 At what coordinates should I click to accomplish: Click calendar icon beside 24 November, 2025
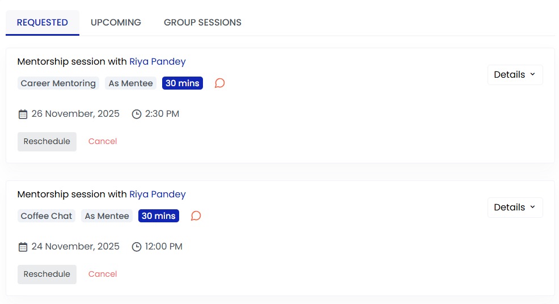(x=23, y=247)
